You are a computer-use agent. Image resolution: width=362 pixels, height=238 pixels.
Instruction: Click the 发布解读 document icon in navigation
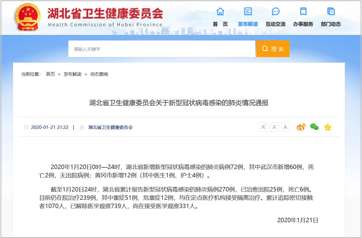pos(248,12)
